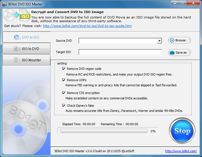The height and width of the screenshot is (157, 202).
Task: Click the Save as button
Action: tap(179, 53)
